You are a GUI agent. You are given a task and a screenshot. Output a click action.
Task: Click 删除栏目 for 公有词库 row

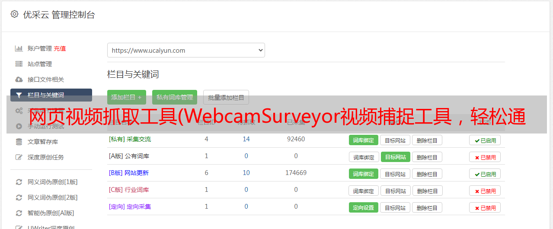point(427,157)
